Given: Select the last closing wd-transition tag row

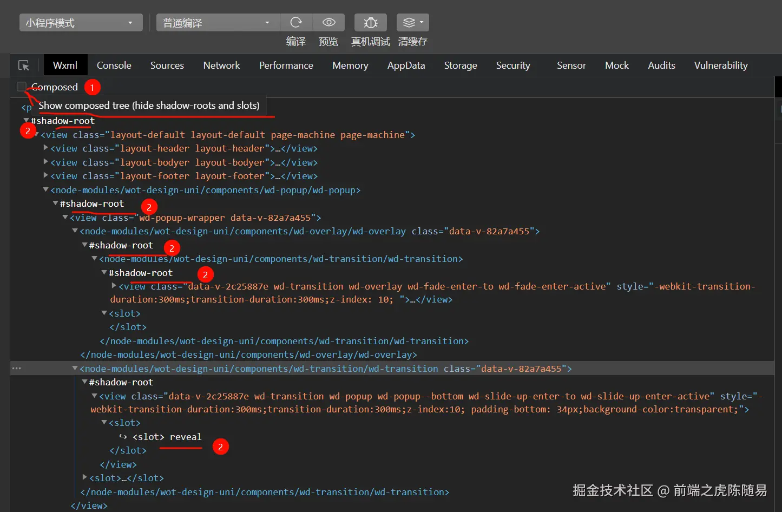Looking at the screenshot, I should [265, 492].
